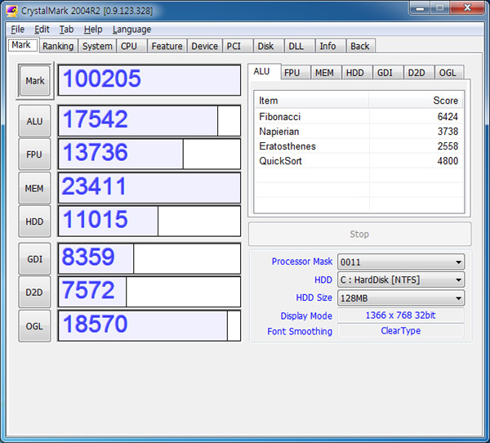The image size is (490, 443).
Task: Minimize the CrystalMark window
Action: [420, 8]
